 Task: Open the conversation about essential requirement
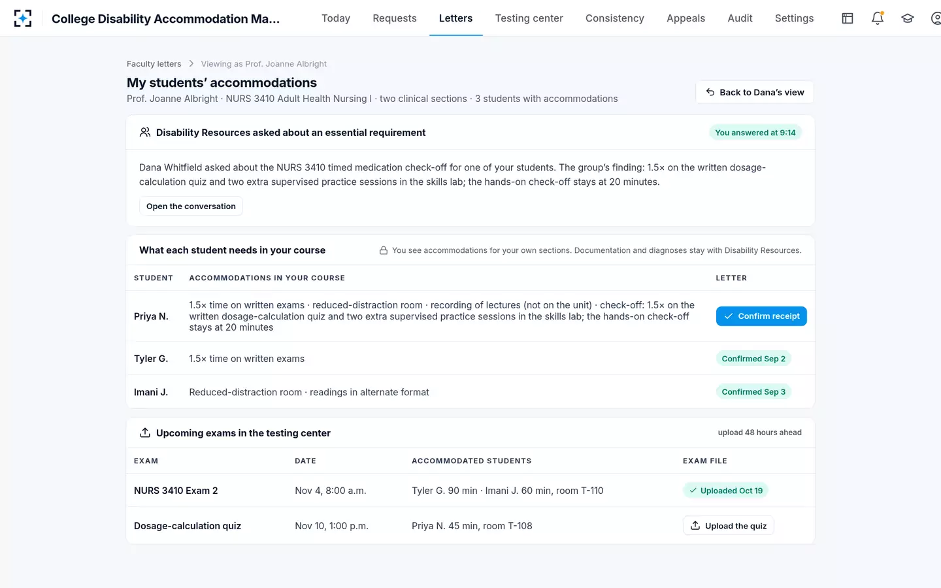click(x=191, y=206)
